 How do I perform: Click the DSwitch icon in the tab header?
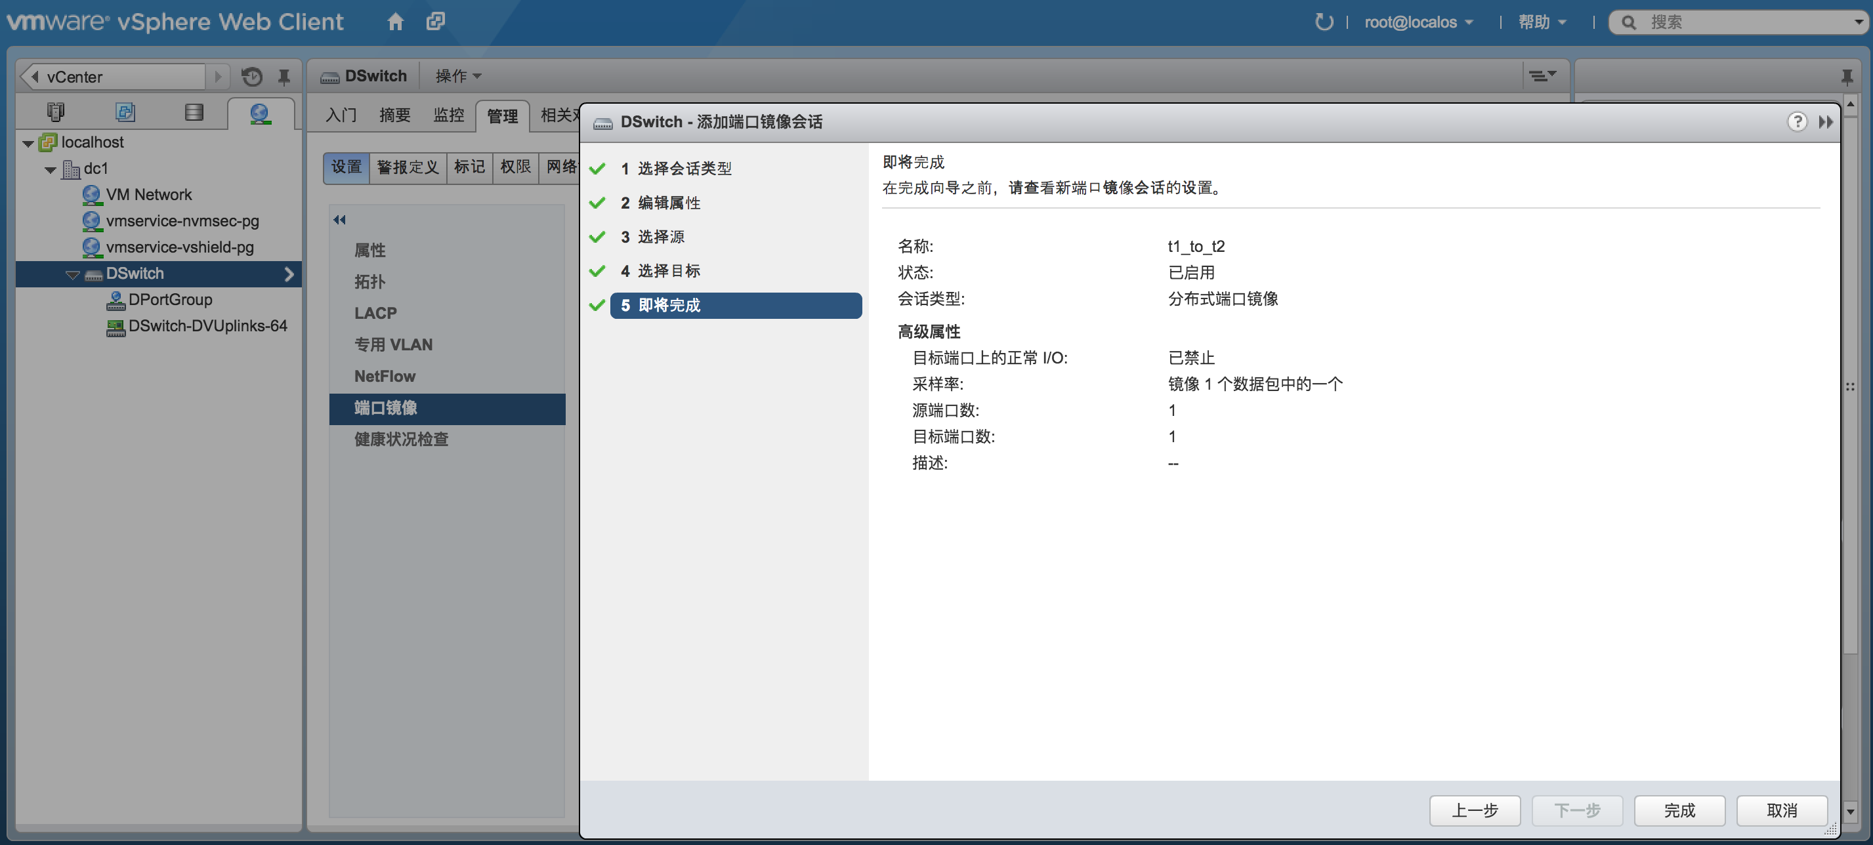point(330,77)
